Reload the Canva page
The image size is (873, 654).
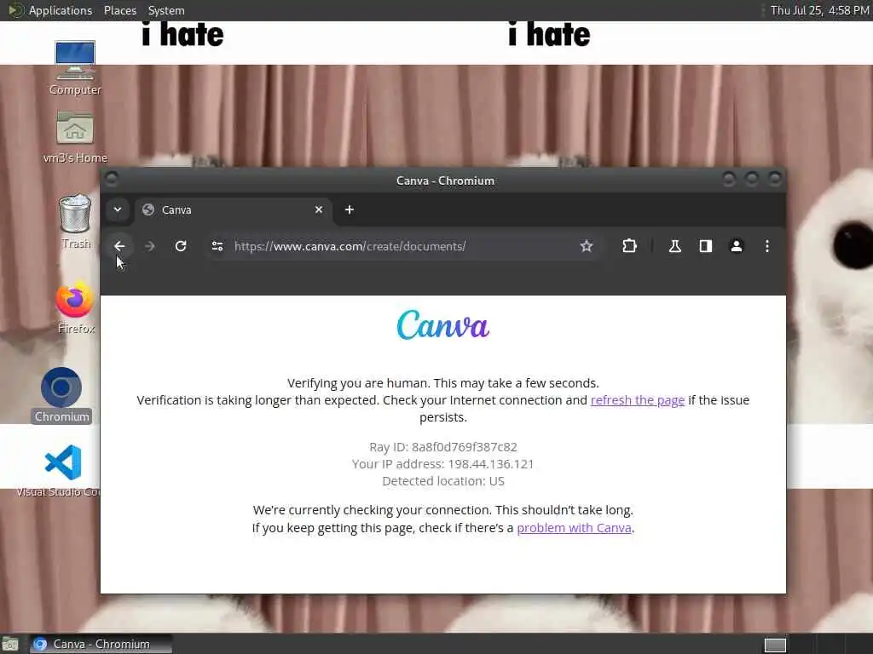pyautogui.click(x=181, y=246)
